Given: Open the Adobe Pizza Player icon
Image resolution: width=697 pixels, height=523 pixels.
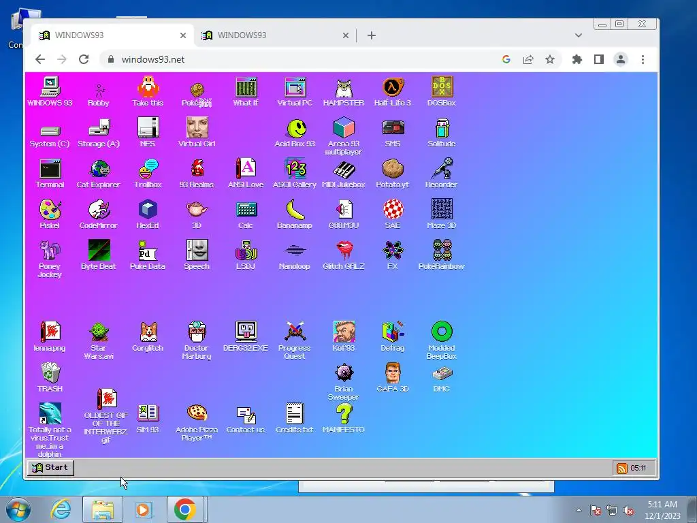Looking at the screenshot, I should (197, 413).
